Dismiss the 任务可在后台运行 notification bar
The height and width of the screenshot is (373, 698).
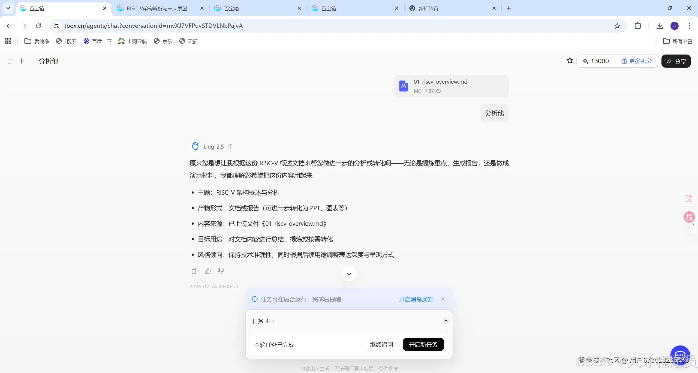click(x=442, y=299)
